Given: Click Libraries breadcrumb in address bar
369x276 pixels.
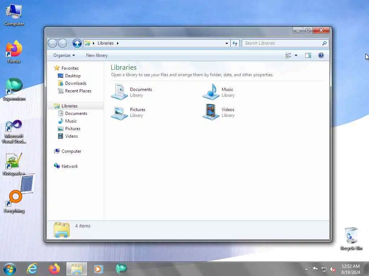Looking at the screenshot, I should [x=106, y=43].
